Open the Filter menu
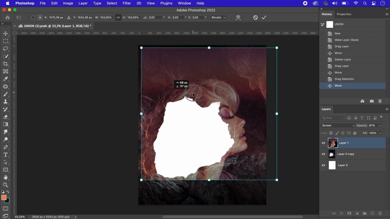Image resolution: width=390 pixels, height=219 pixels. coord(127,3)
